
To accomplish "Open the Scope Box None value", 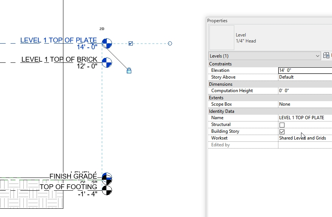I will (305, 104).
